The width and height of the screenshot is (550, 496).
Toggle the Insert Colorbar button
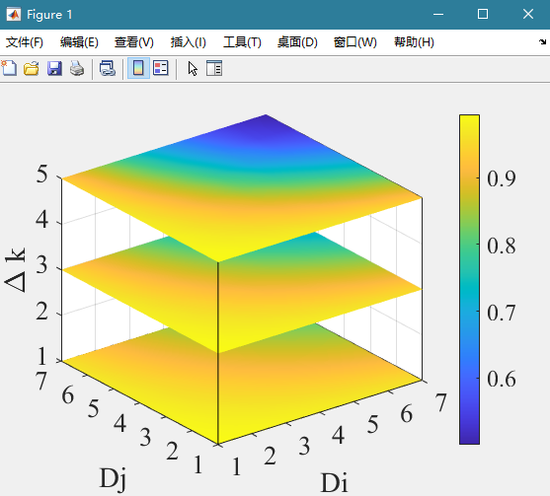tap(138, 68)
